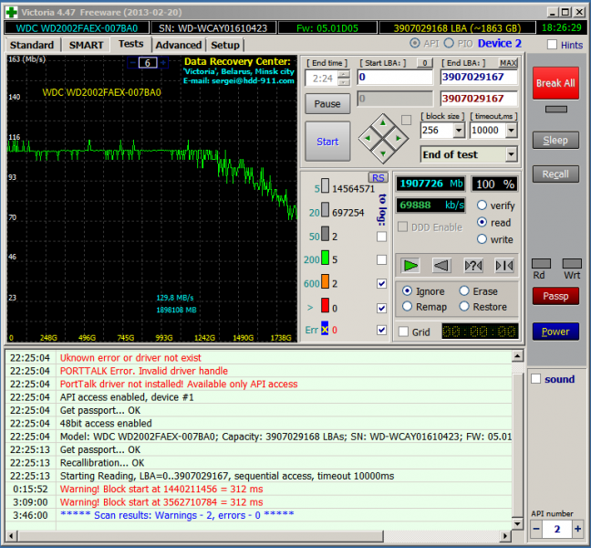Open the End of test dropdown
Screen dimensions: 591x548
(511, 154)
